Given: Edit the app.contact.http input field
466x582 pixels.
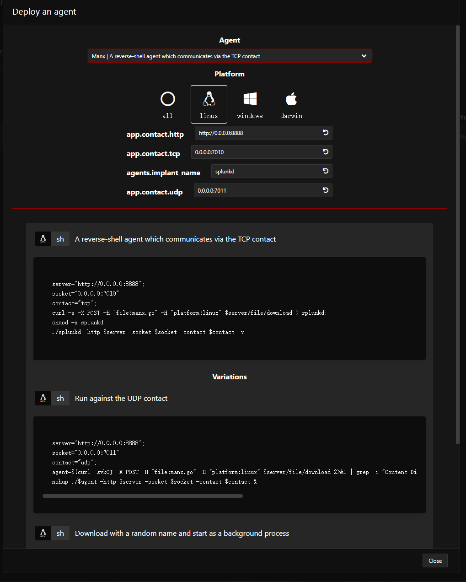Looking at the screenshot, I should pyautogui.click(x=257, y=133).
